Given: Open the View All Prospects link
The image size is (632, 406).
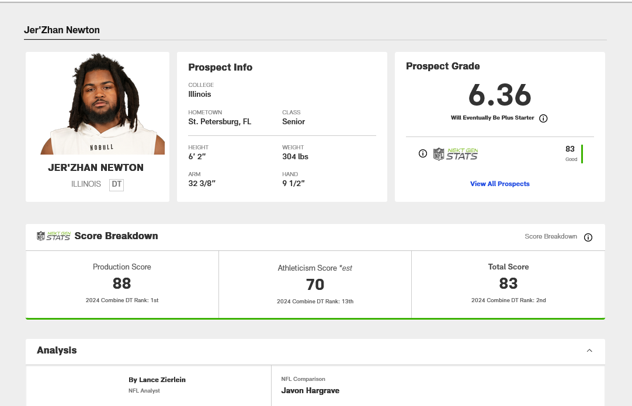Looking at the screenshot, I should pyautogui.click(x=500, y=184).
